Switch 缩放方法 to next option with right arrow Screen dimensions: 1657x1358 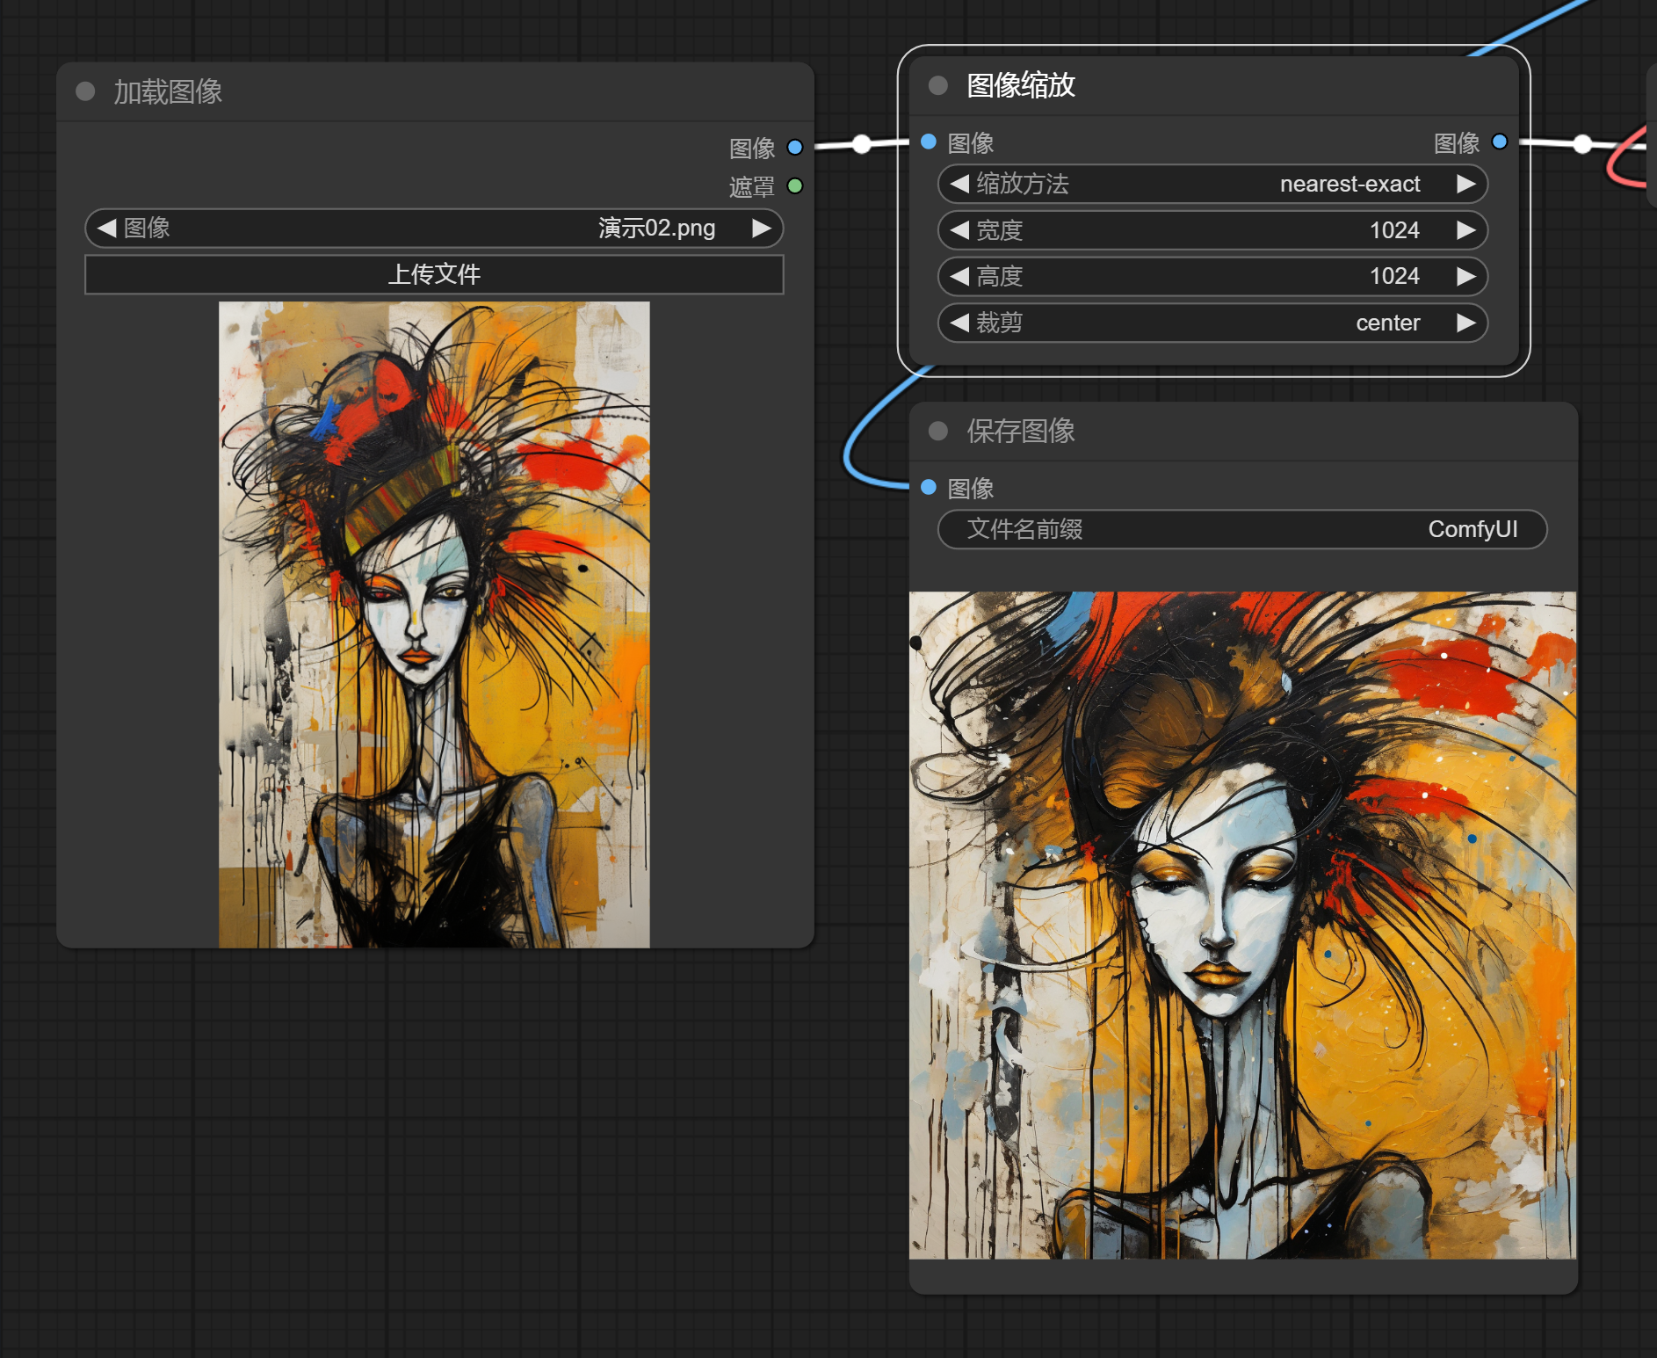(1465, 184)
